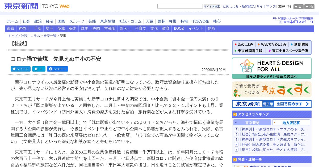This screenshot has width=319, height=167.
Task: Open the 東京情報 menu item
Action: [x=108, y=21]
